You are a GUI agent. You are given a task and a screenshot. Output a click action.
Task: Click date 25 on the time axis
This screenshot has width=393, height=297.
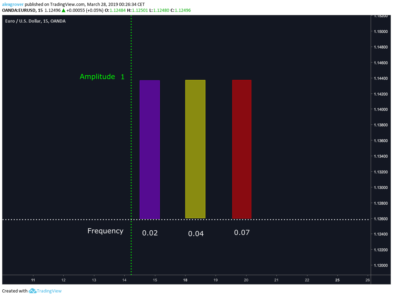tap(337, 280)
